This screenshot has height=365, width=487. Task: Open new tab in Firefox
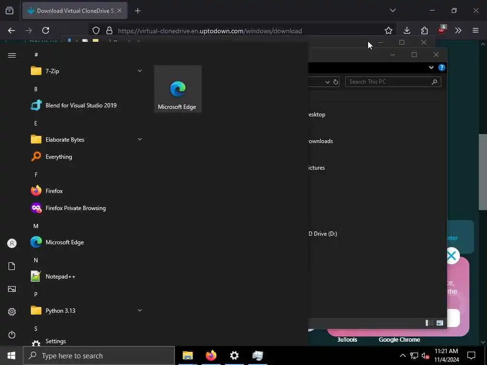pos(137,11)
